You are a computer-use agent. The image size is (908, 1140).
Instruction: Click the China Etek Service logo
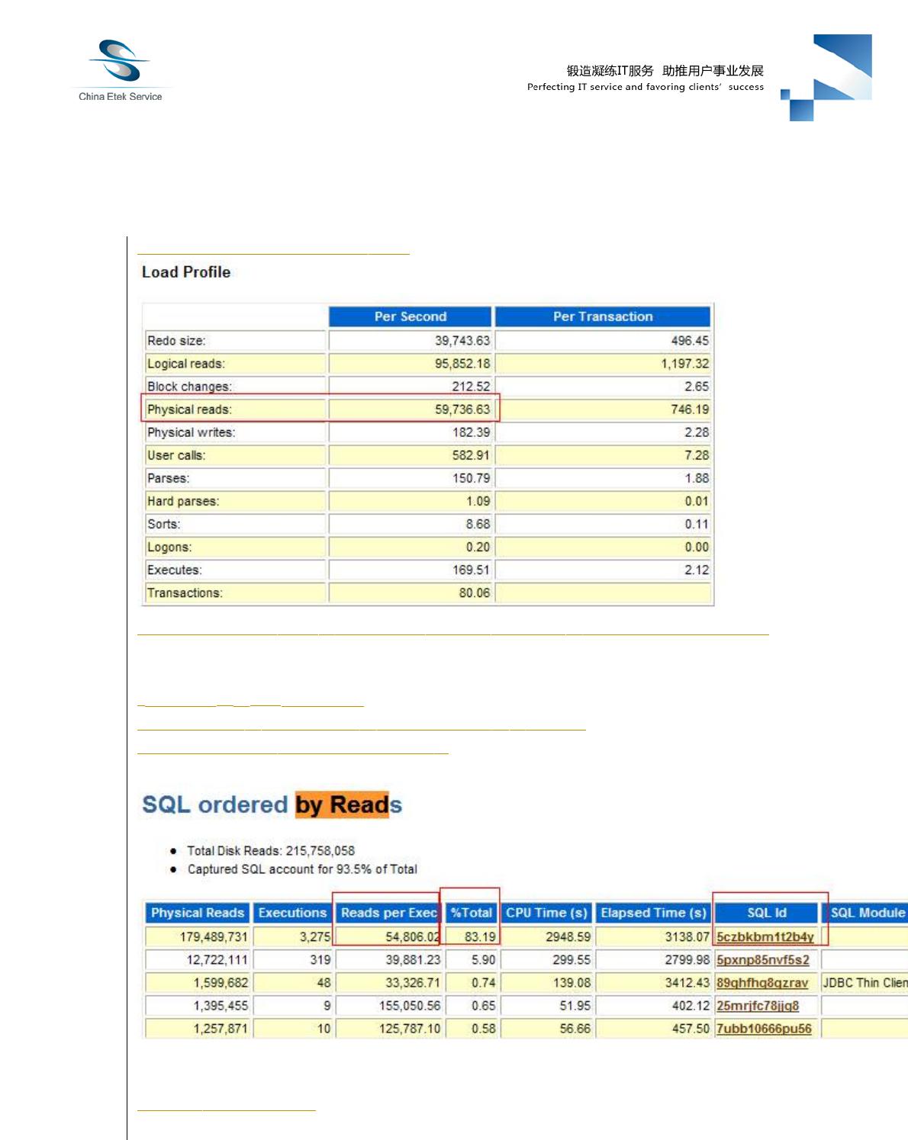point(120,70)
